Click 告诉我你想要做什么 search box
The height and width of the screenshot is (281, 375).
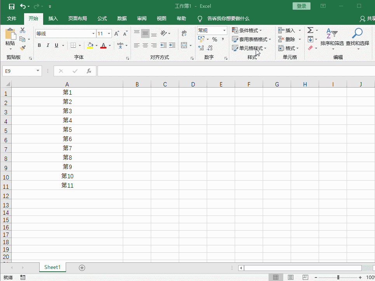point(228,19)
